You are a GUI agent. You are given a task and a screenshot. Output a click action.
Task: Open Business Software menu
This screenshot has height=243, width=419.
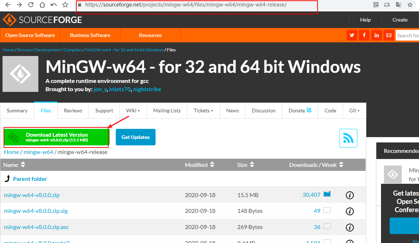90,35
